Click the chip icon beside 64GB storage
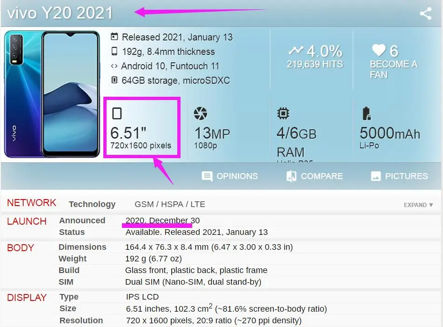 tap(114, 80)
